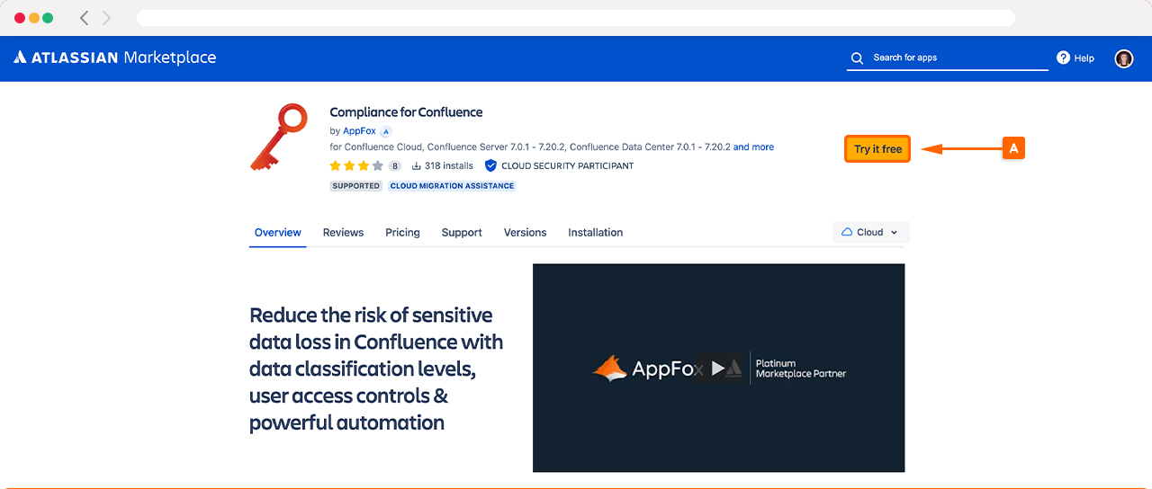This screenshot has height=489, width=1152.
Task: Select the Installation tab
Action: (x=595, y=232)
